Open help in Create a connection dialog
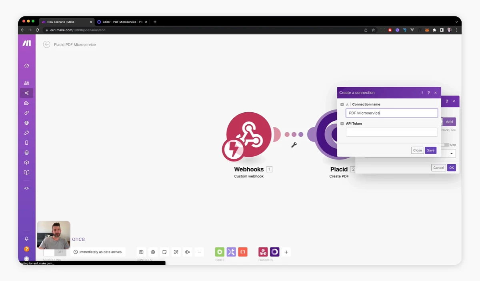The width and height of the screenshot is (480, 281). [429, 93]
